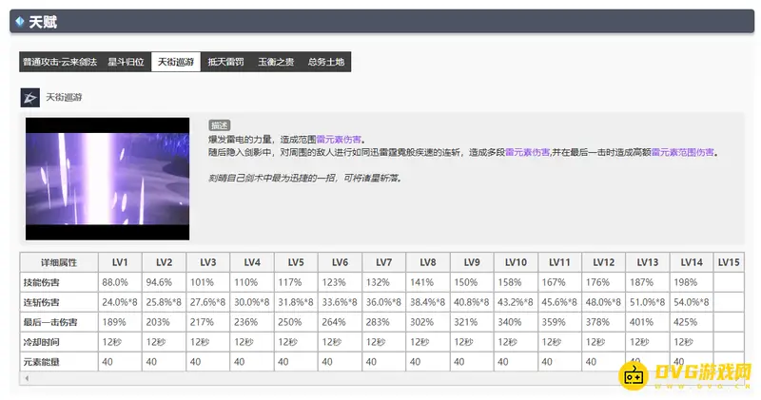Click the LV15 column header
761x400 pixels.
(x=729, y=262)
